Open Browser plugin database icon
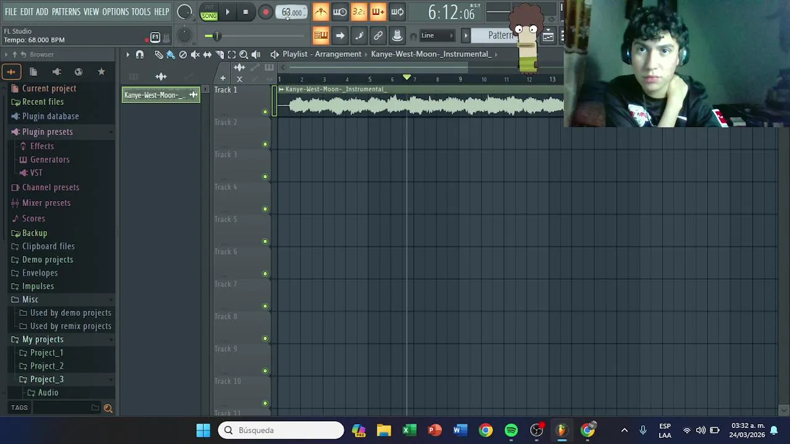 tap(56, 72)
